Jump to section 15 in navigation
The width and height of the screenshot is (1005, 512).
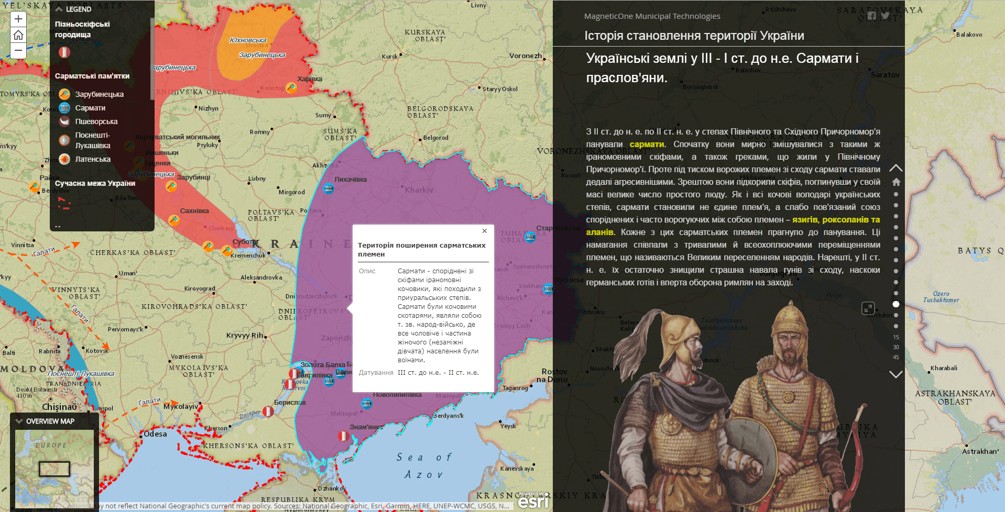click(896, 337)
